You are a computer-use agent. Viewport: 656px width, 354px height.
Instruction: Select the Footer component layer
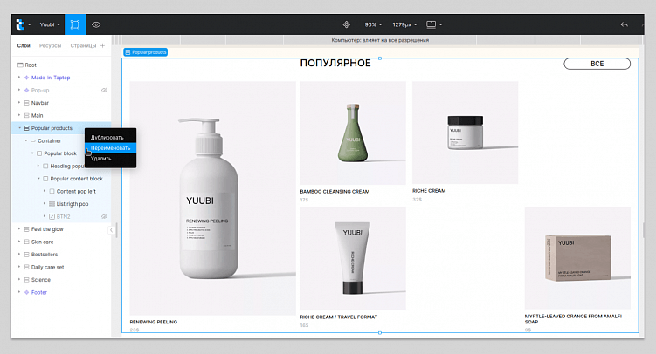pyautogui.click(x=39, y=292)
